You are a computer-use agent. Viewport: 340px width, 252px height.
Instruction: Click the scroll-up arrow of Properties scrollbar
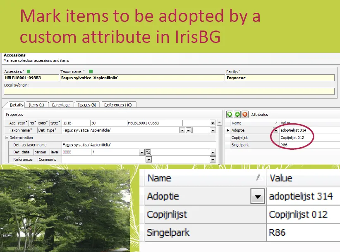219,122
